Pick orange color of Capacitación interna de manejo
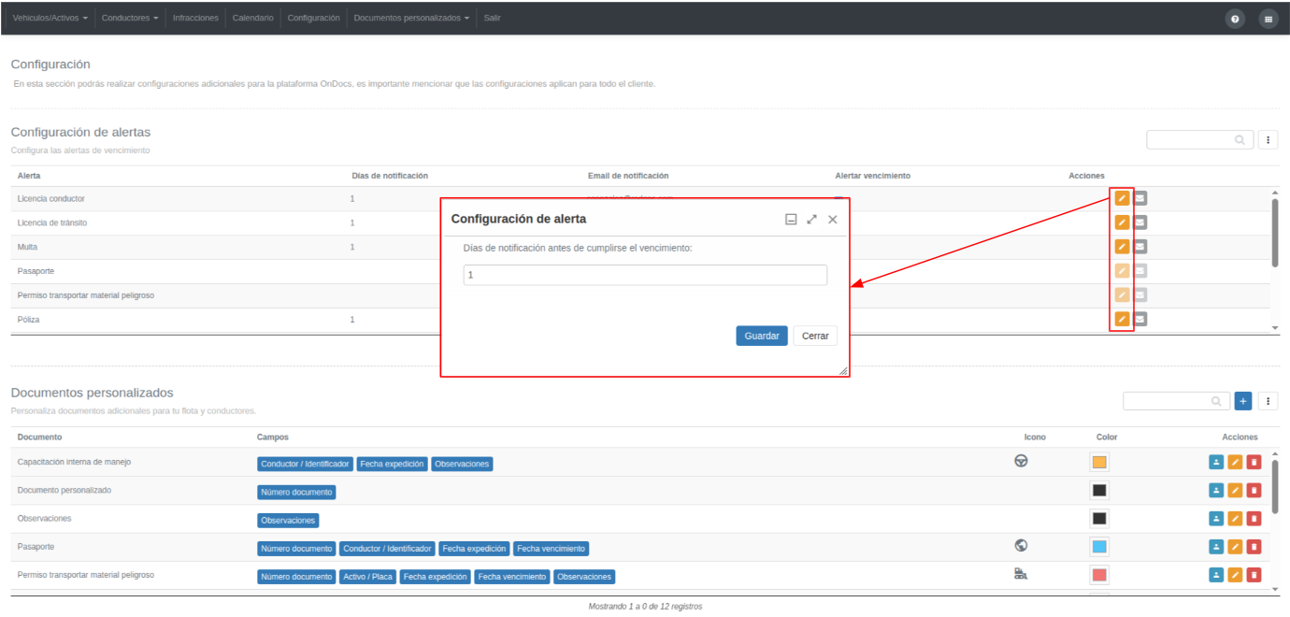The width and height of the screenshot is (1290, 617). [x=1099, y=463]
